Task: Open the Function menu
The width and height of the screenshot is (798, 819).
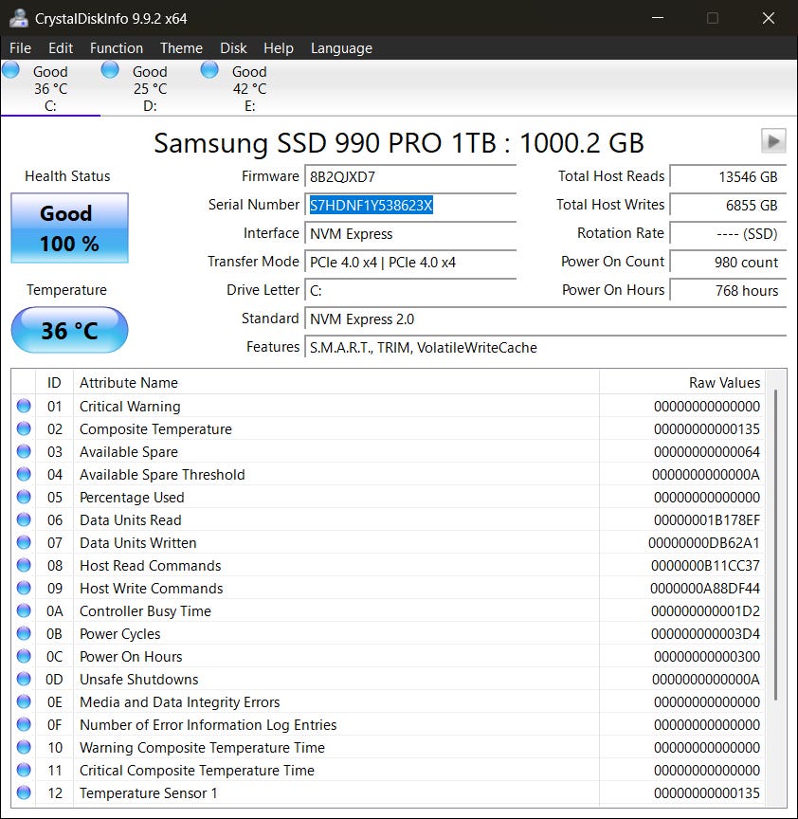Action: coord(117,48)
